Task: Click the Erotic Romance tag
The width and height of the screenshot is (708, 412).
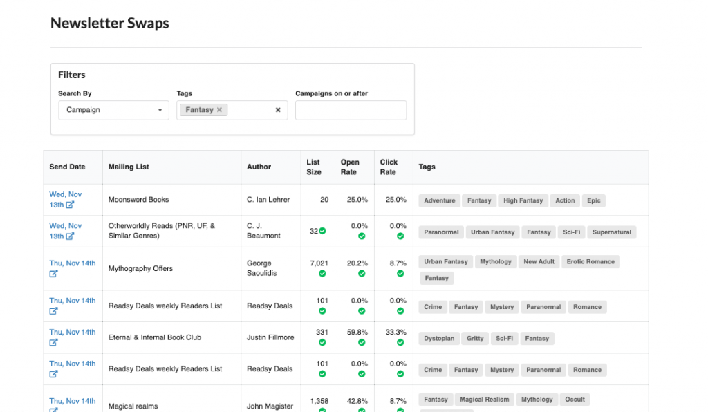Action: point(590,262)
